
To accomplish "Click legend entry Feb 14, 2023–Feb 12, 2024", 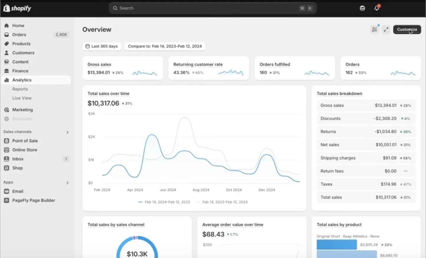I will [222, 202].
